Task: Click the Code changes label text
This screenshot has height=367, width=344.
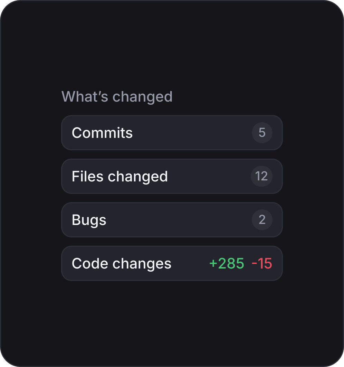Action: (x=121, y=263)
